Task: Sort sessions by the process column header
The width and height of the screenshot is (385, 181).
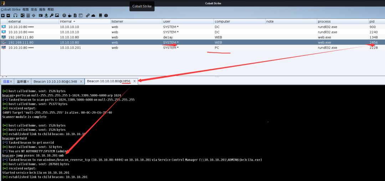Action: tap(343, 21)
